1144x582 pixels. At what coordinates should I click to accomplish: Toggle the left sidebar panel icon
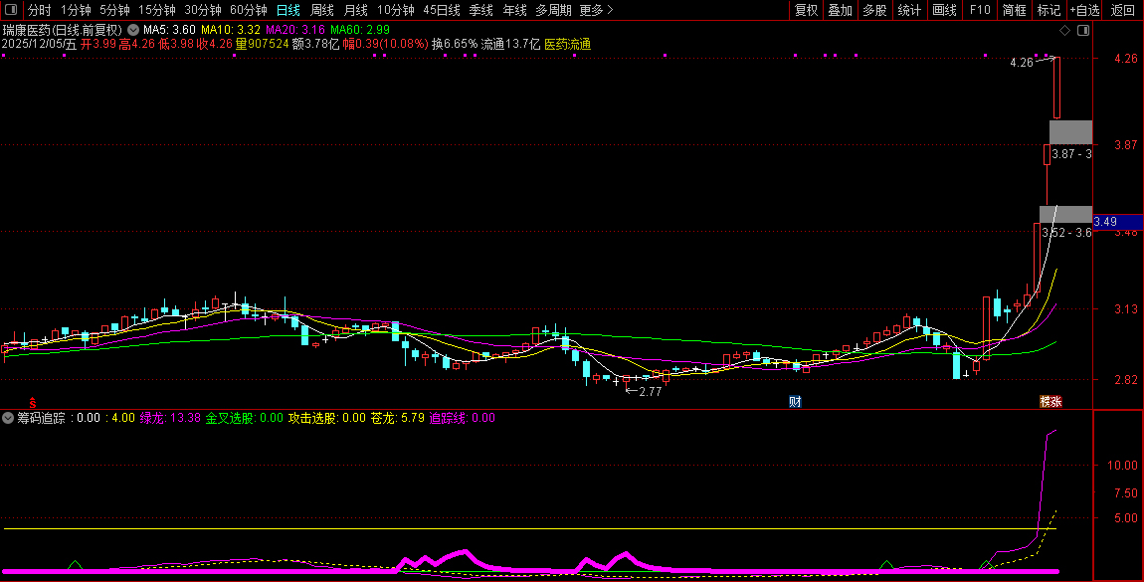[x=11, y=10]
